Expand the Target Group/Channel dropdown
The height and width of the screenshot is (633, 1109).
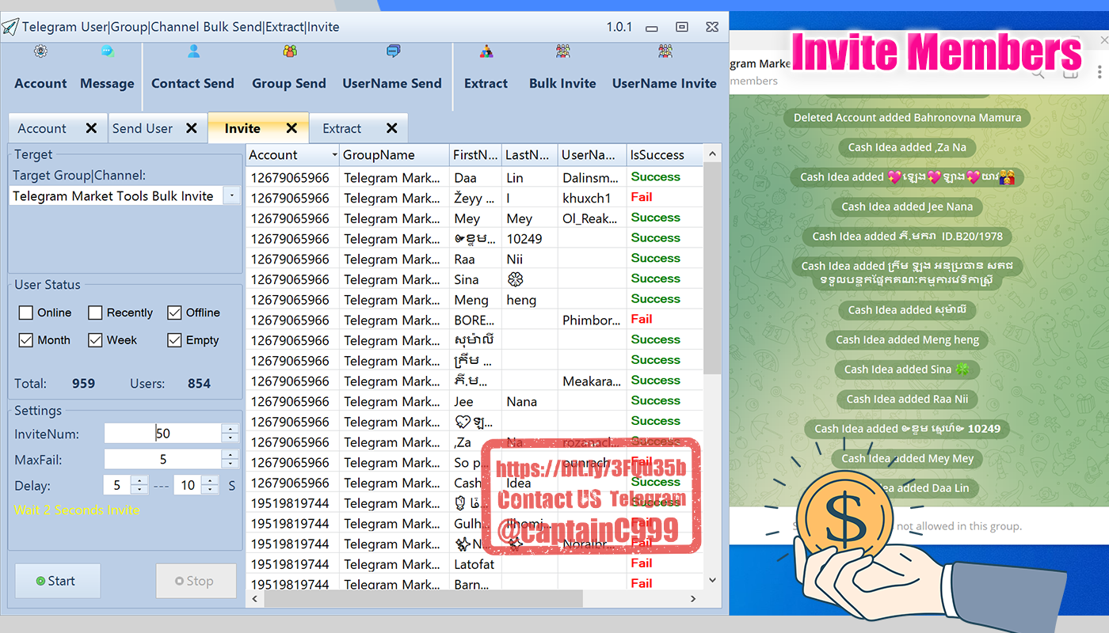click(231, 195)
